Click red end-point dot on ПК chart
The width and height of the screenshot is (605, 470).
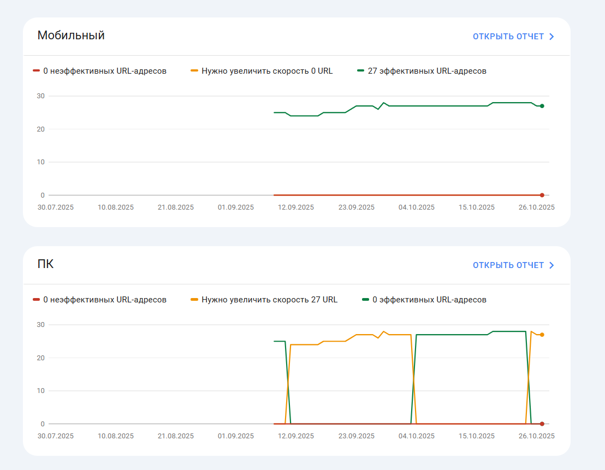click(x=542, y=424)
